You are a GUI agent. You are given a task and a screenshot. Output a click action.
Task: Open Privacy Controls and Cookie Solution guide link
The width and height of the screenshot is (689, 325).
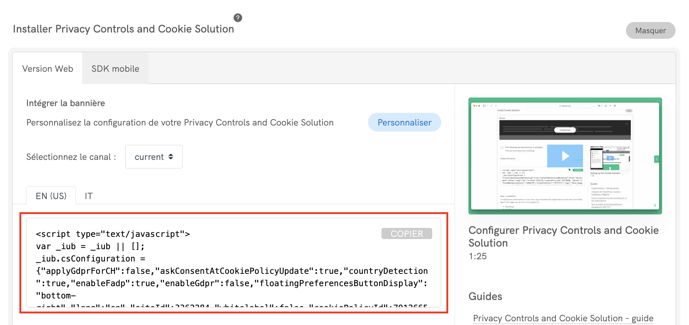coord(563,318)
